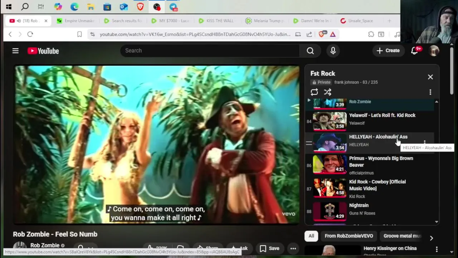Play Kid Rock - Cowboy official music video
The height and width of the screenshot is (258, 458).
[370, 188]
